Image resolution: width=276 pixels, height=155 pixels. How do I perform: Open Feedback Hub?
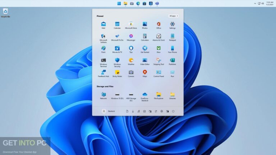103,74
